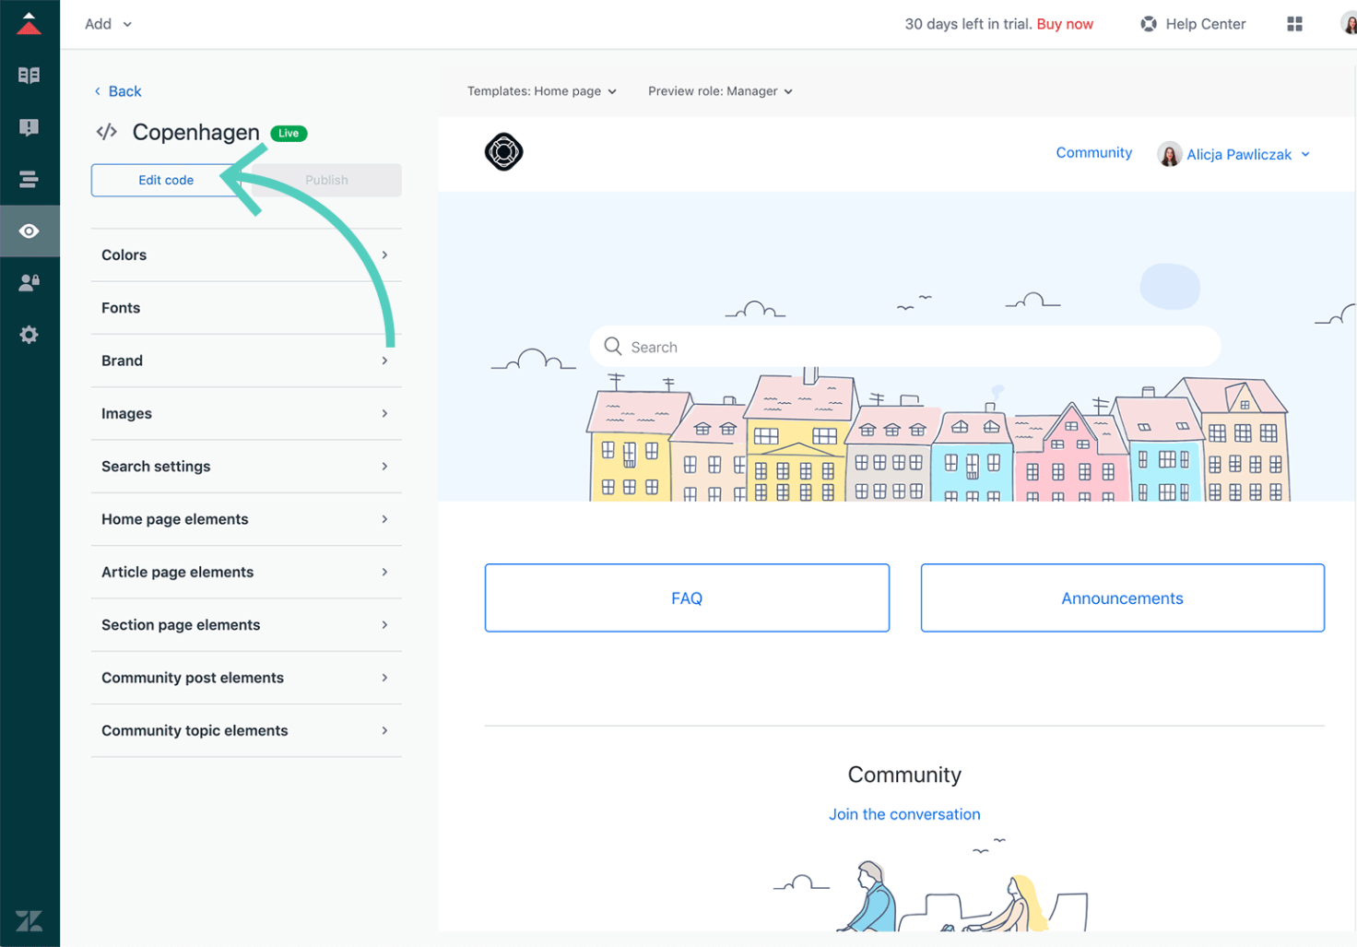
Task: Click the magnifier icon in search bar
Action: [613, 347]
